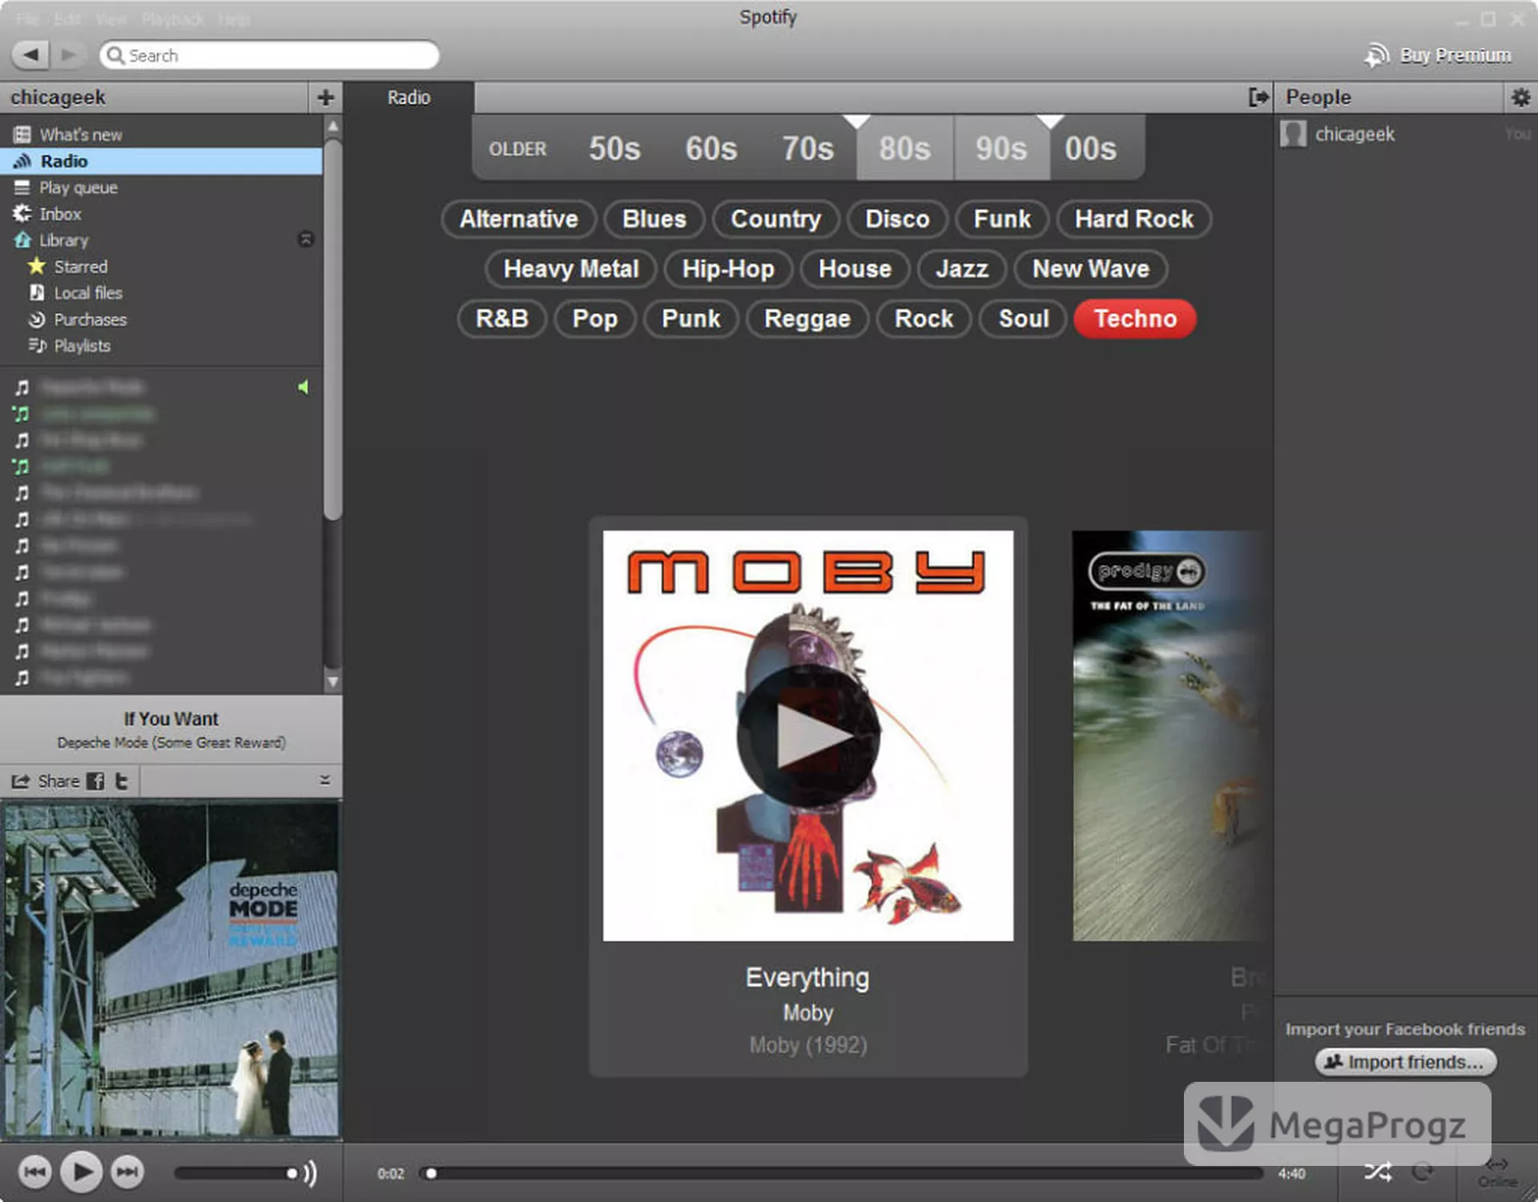Toggle the 90s decade
Image resolution: width=1538 pixels, height=1202 pixels.
click(x=1001, y=149)
